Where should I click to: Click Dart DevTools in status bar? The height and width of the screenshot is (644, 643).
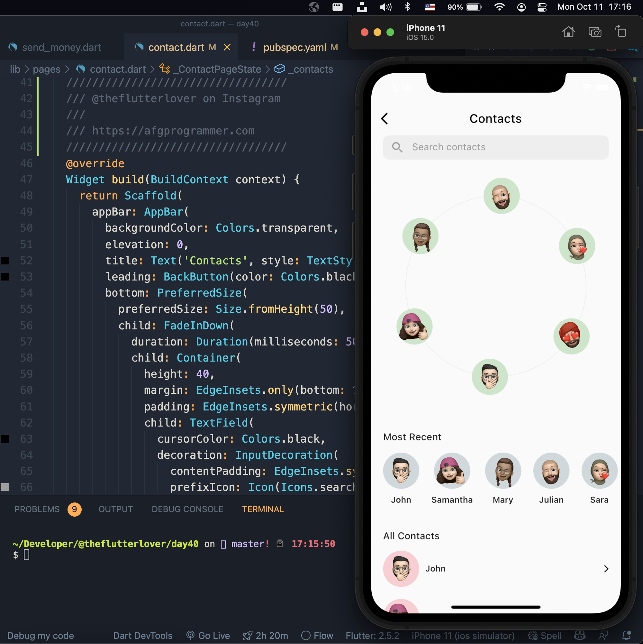pyautogui.click(x=143, y=635)
